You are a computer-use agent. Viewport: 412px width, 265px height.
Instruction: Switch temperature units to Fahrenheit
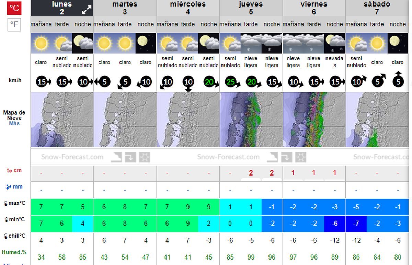14,24
